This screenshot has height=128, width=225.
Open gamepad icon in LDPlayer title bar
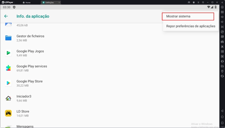point(189,2)
